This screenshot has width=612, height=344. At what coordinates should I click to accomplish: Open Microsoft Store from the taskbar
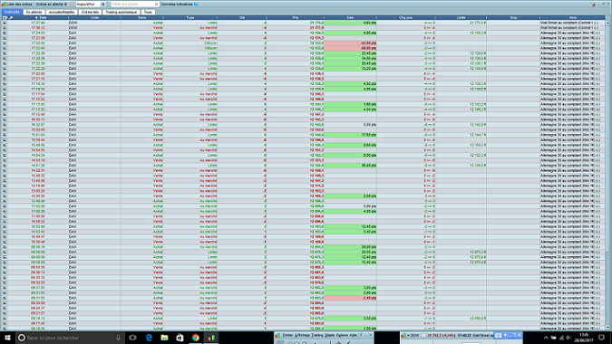(x=180, y=338)
